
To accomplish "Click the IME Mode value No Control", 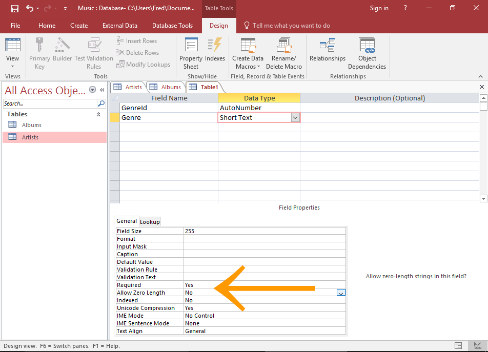I will click(265, 316).
